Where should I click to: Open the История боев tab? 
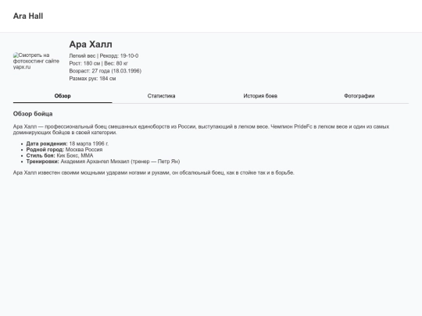pos(260,96)
